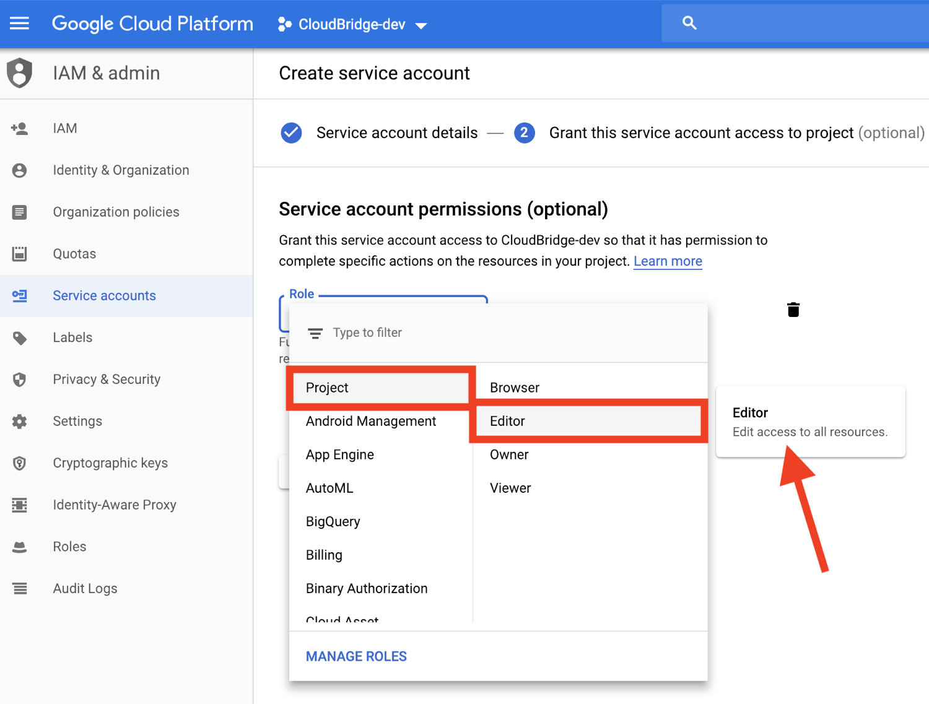Open Cryptographic keys page
Image resolution: width=929 pixels, height=704 pixels.
point(126,463)
